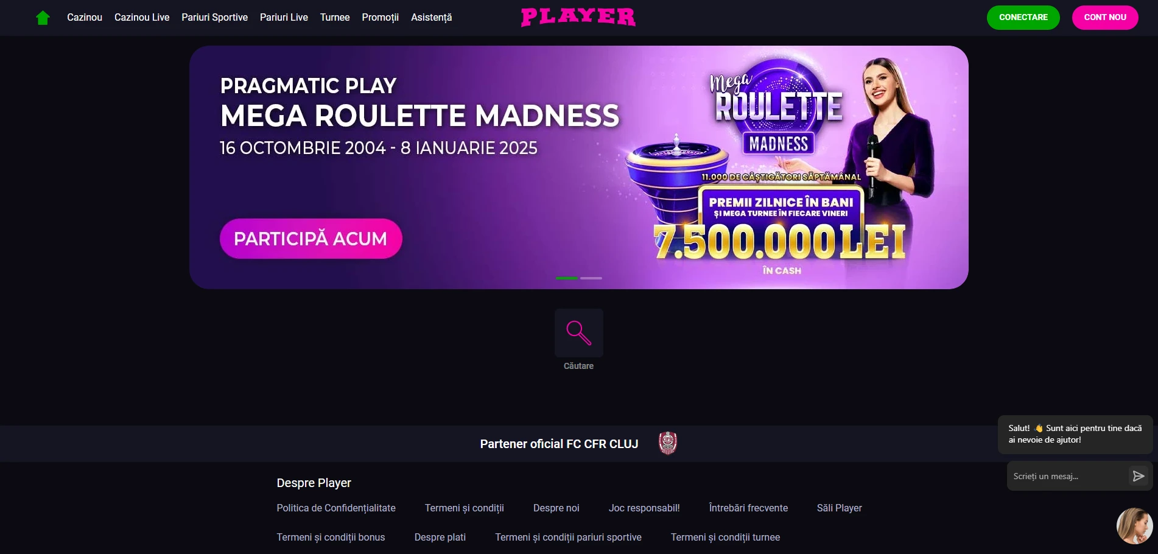Image resolution: width=1158 pixels, height=554 pixels.
Task: Select the first carousel slide indicator
Action: point(566,278)
